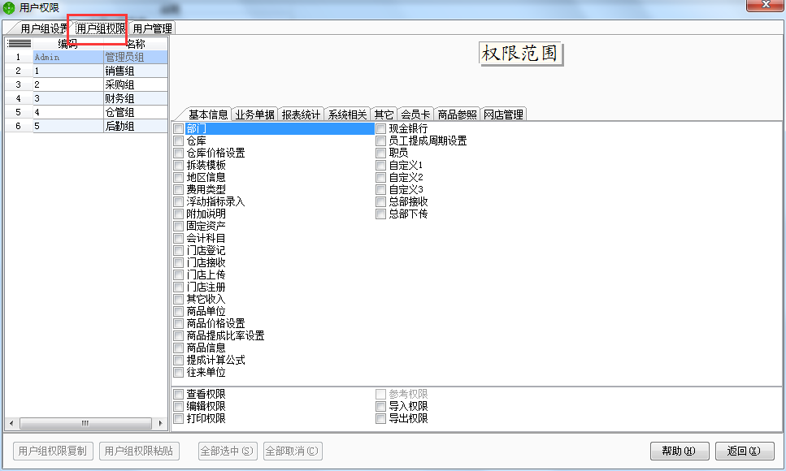Check the 导出权限 option
Image resolution: width=786 pixels, height=471 pixels.
pyautogui.click(x=380, y=418)
